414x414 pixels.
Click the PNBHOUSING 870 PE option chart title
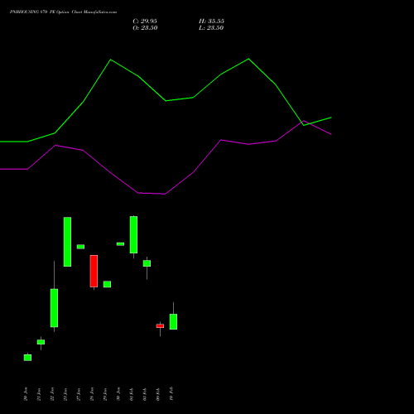63,12
